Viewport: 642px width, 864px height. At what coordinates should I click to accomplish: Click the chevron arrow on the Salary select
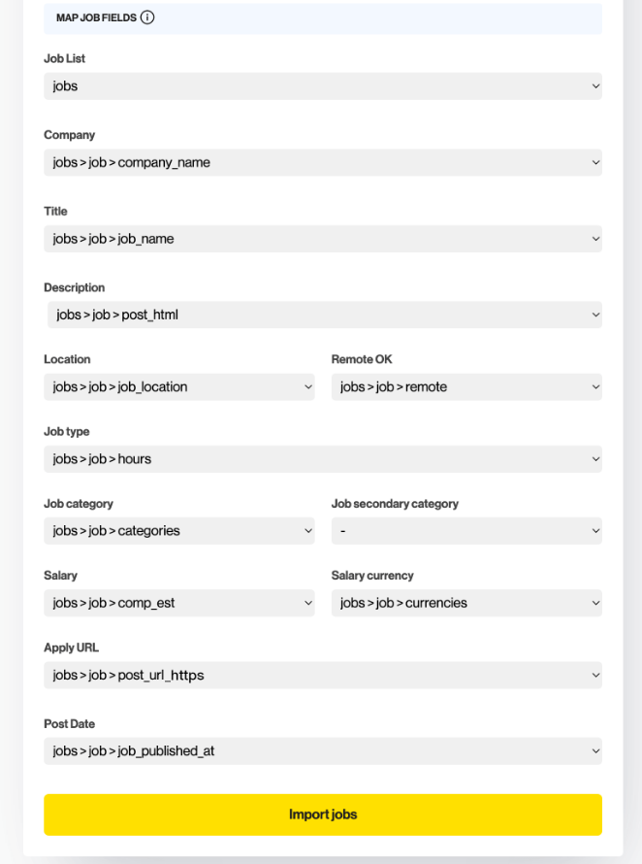point(308,603)
